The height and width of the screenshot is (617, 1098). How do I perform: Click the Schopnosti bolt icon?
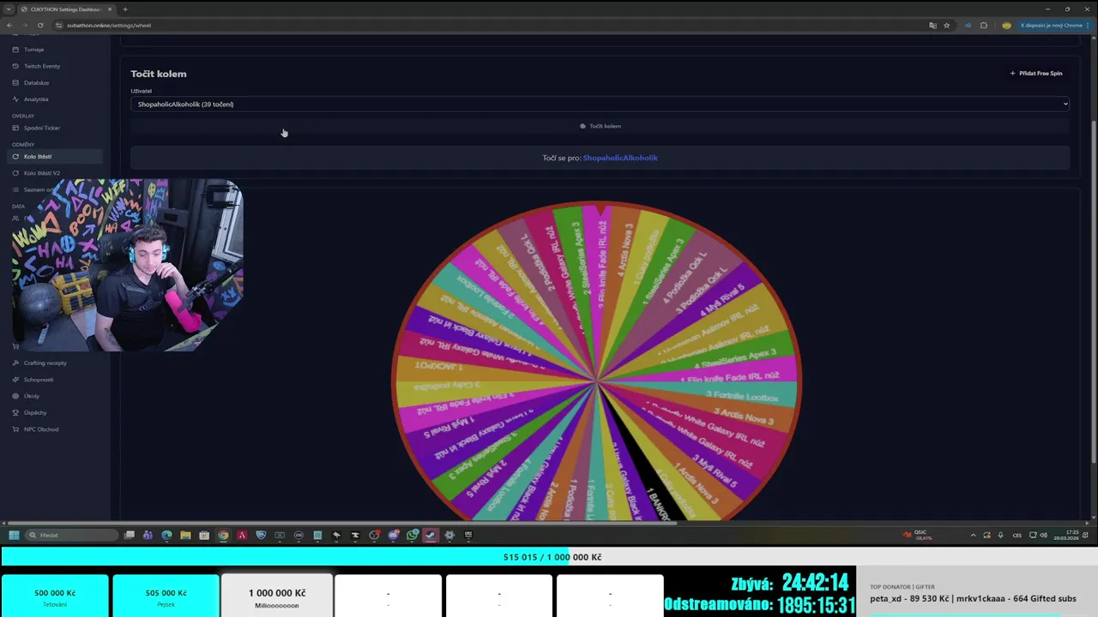click(x=15, y=380)
